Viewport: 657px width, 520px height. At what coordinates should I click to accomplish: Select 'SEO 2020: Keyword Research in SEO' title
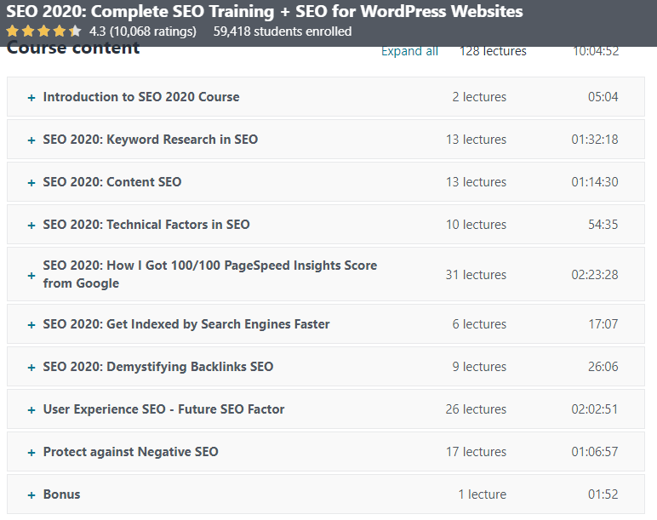[151, 139]
